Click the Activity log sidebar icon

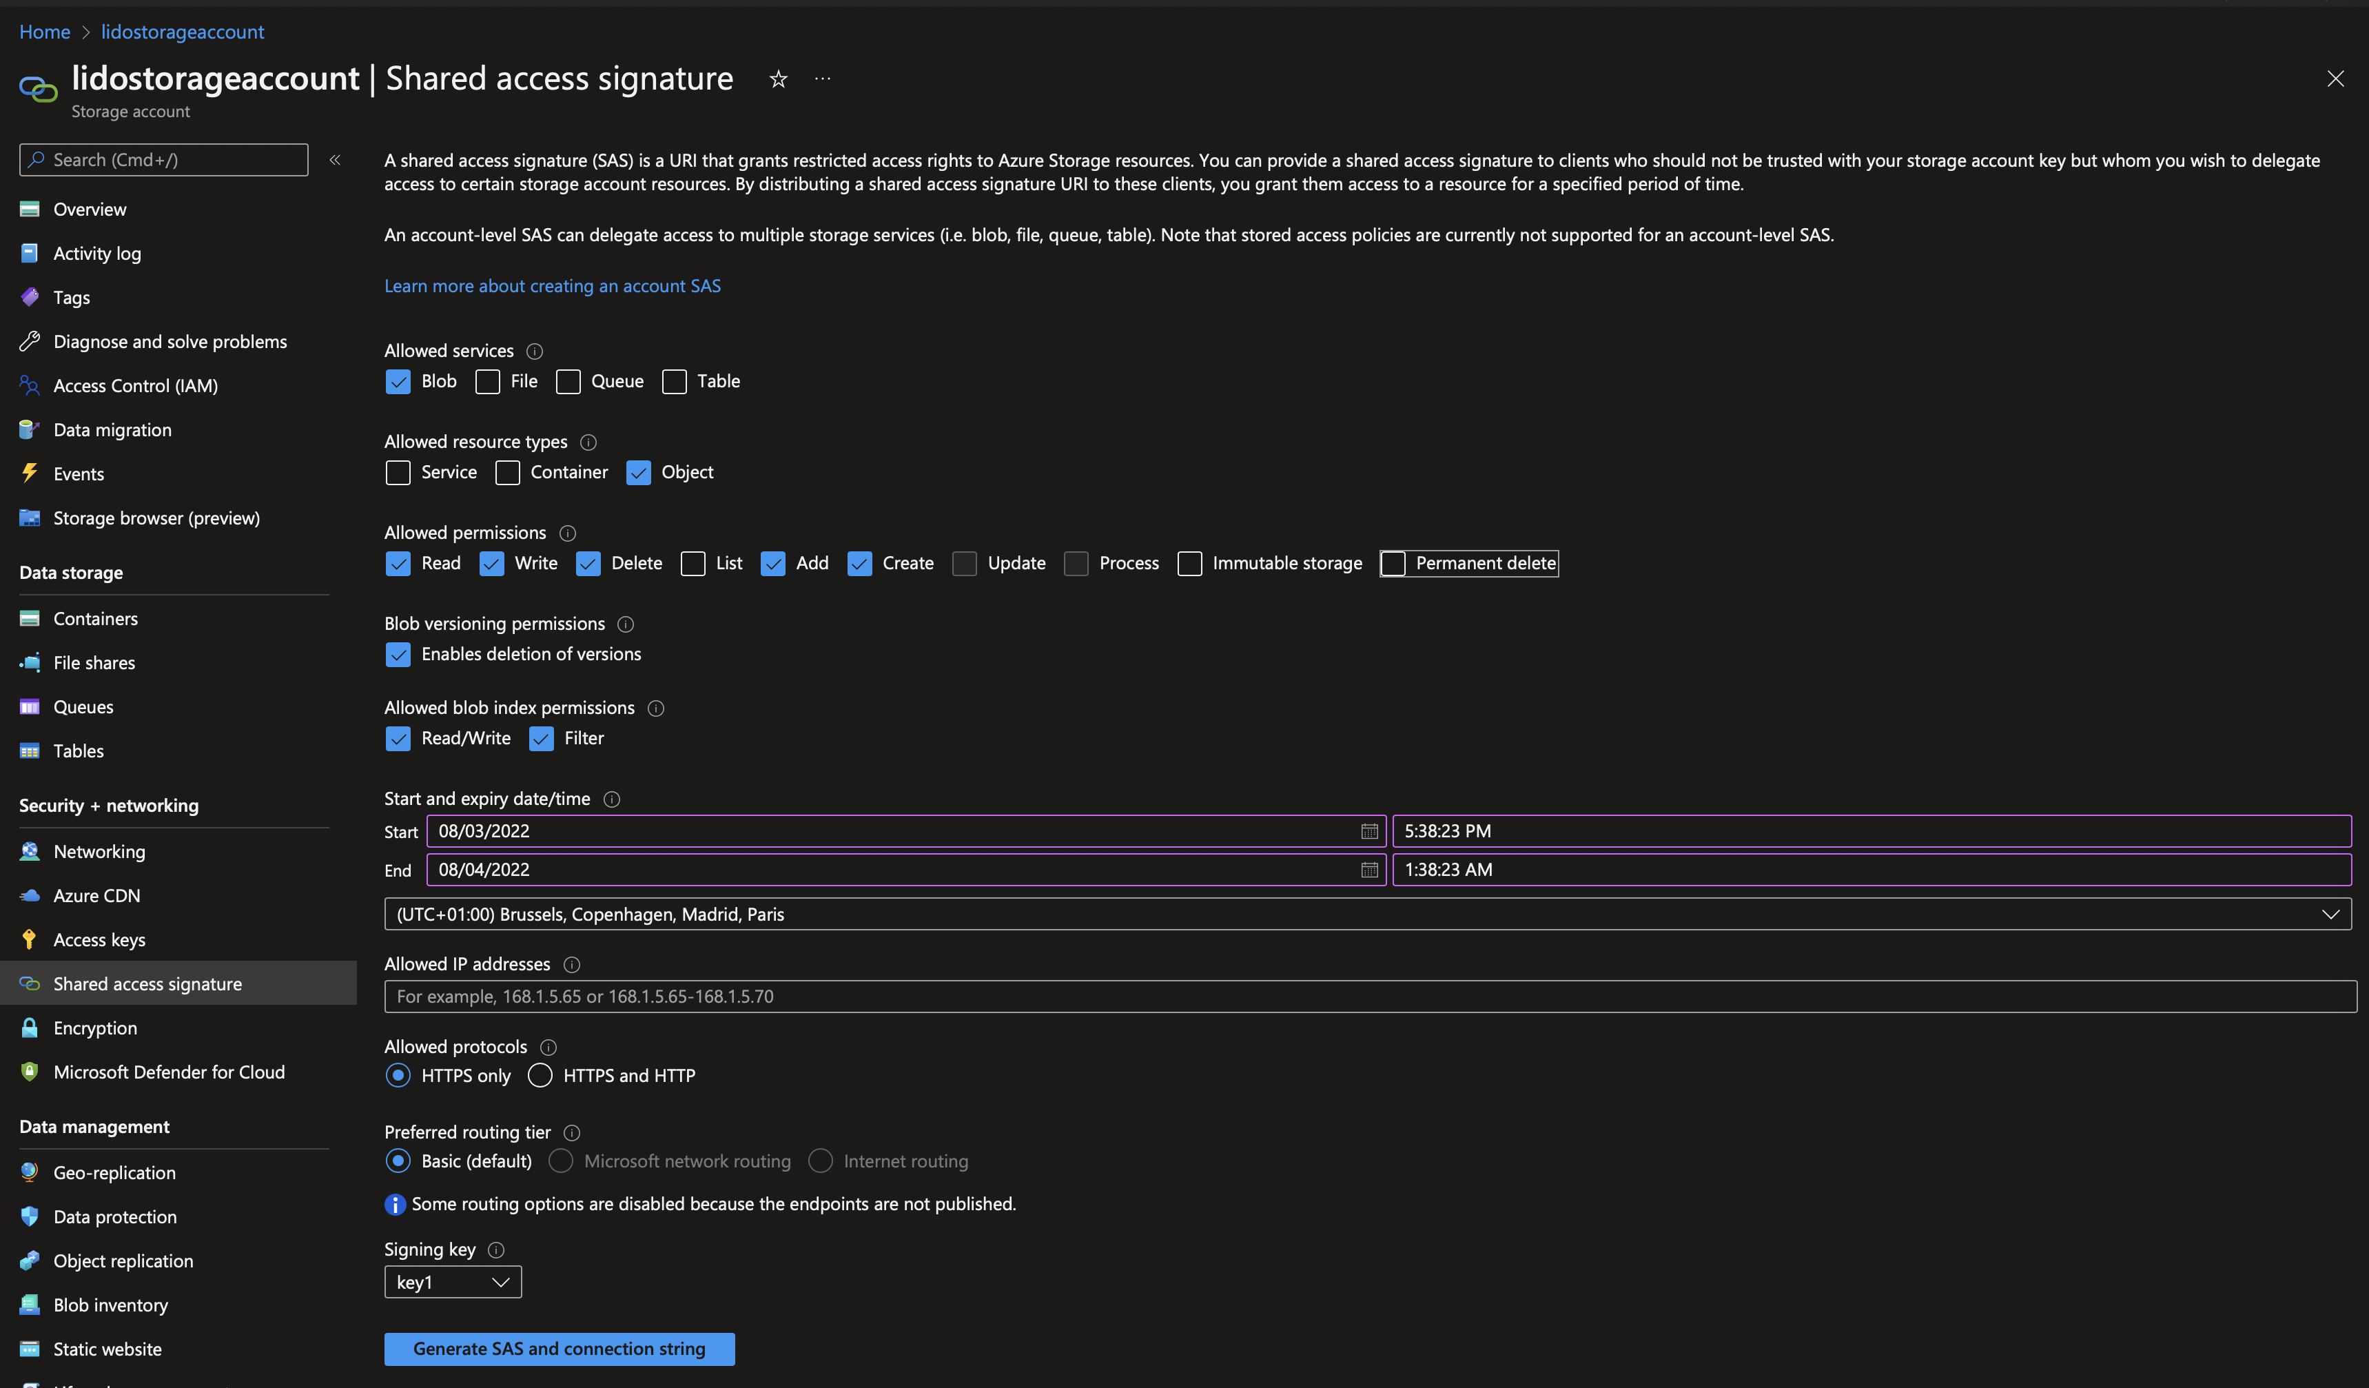click(x=30, y=254)
